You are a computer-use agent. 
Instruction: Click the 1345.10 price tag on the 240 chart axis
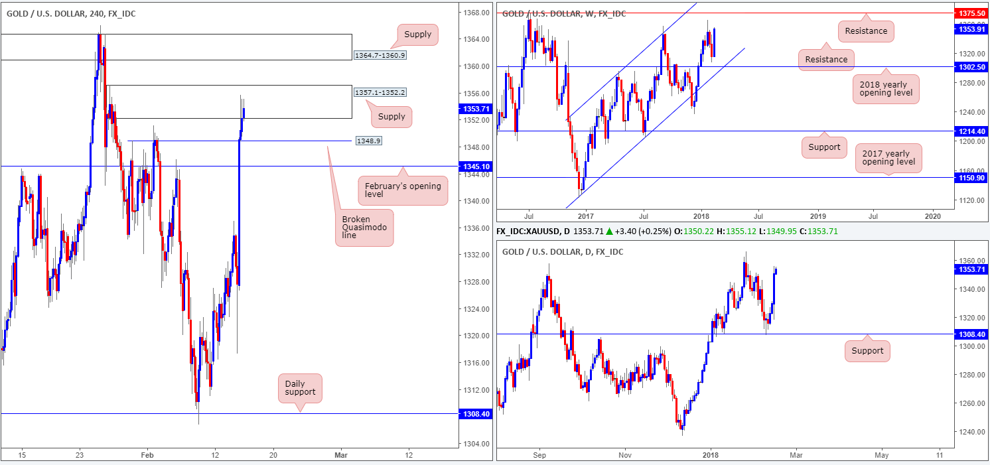pyautogui.click(x=474, y=166)
